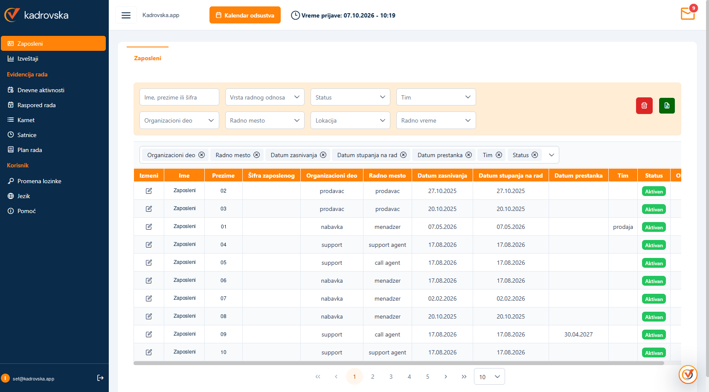Change rows per page from 10

point(489,377)
